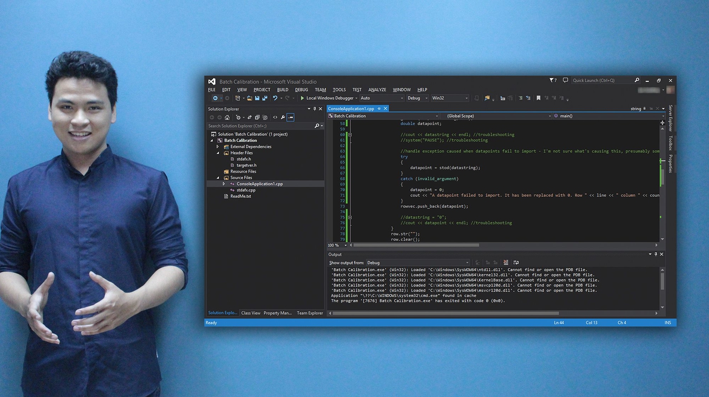Open the Solution Configurations dropdown showing Debug

pos(418,98)
